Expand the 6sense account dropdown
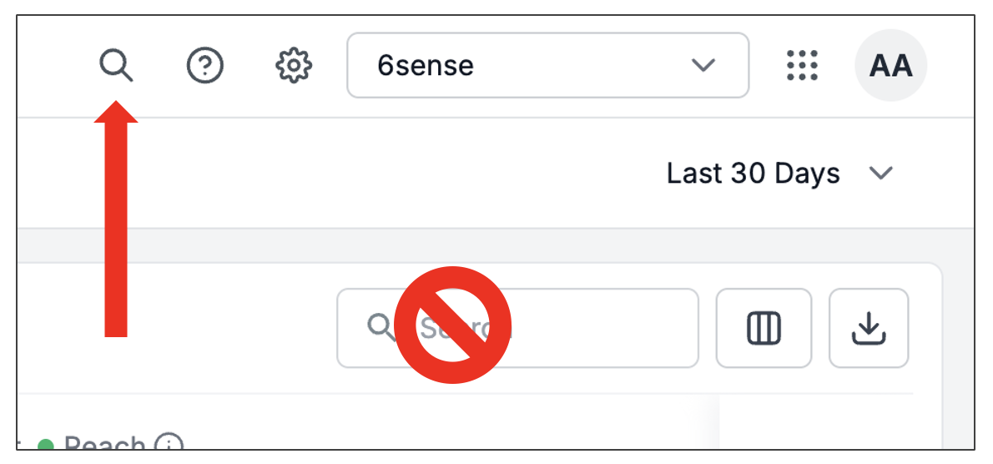Image resolution: width=993 pixels, height=464 pixels. tap(547, 65)
